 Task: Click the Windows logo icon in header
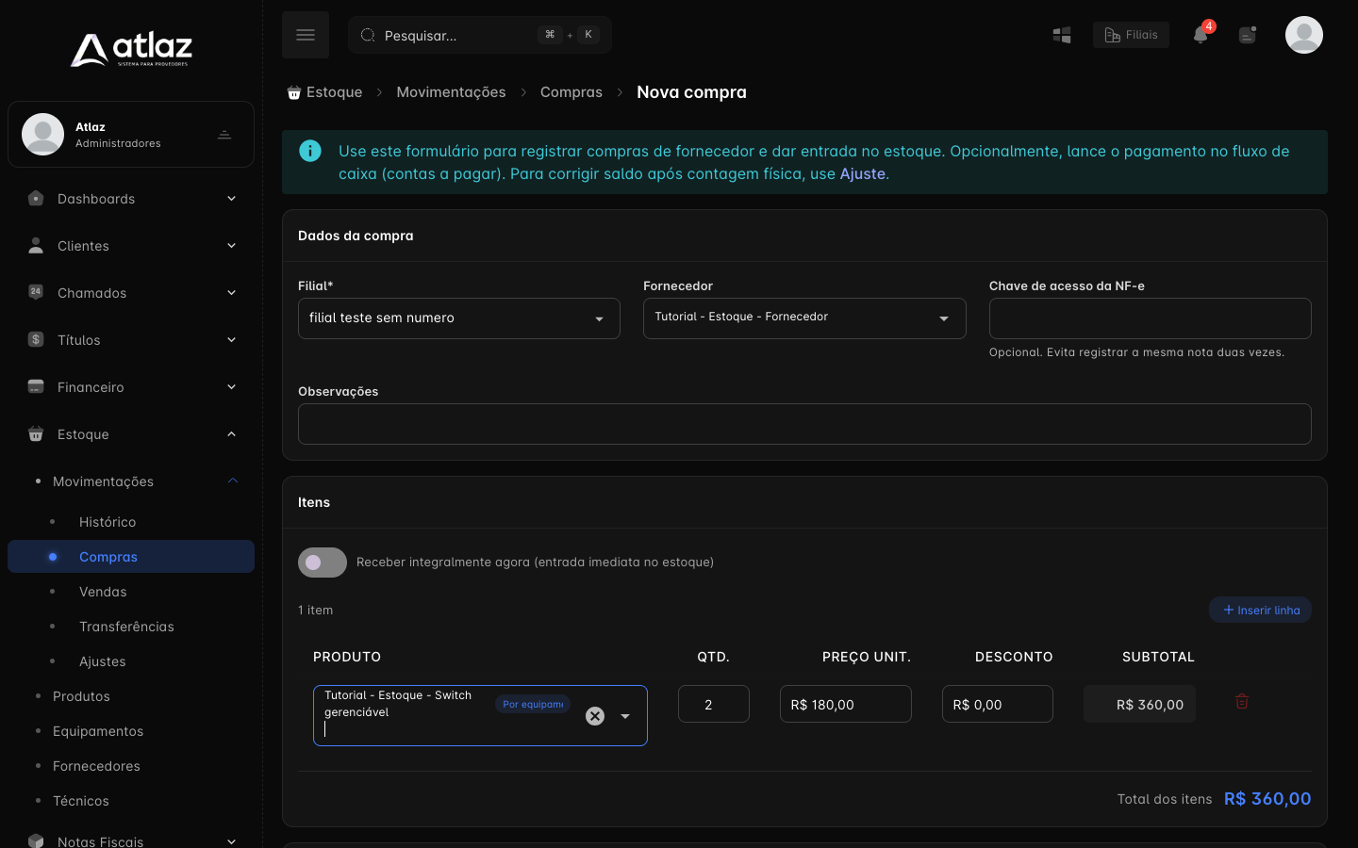[1062, 35]
